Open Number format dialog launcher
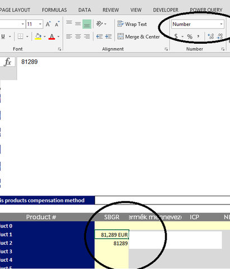 pyautogui.click(x=223, y=49)
